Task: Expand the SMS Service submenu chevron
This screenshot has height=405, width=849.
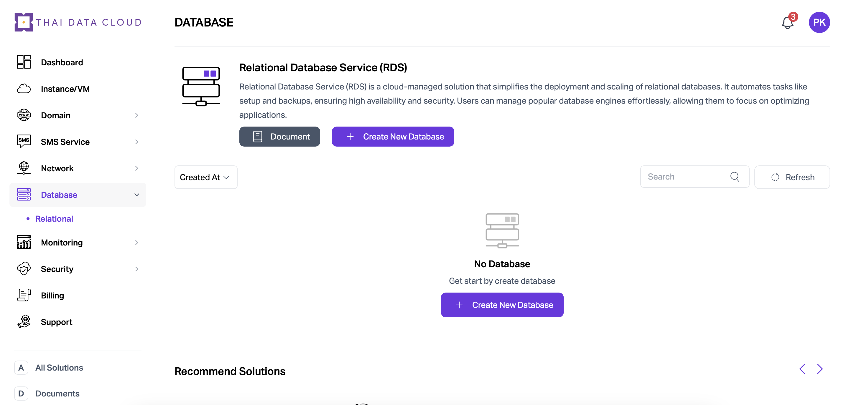Action: pos(136,142)
